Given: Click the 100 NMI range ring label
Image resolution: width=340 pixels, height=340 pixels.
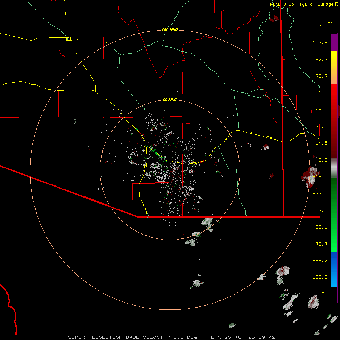Looking at the screenshot, I should click(170, 30).
